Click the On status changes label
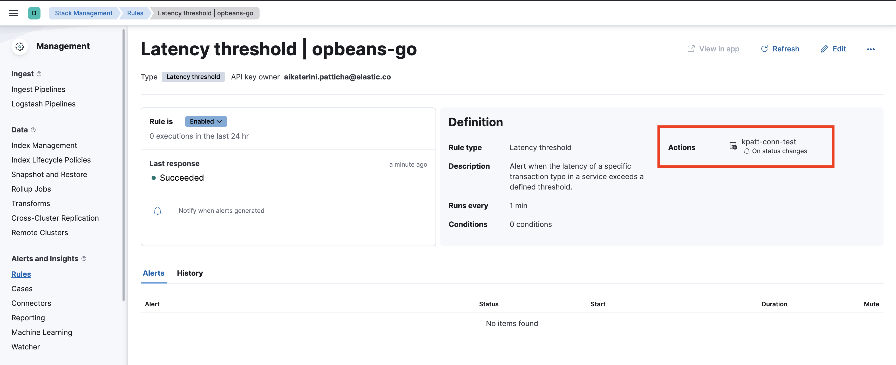 click(779, 151)
